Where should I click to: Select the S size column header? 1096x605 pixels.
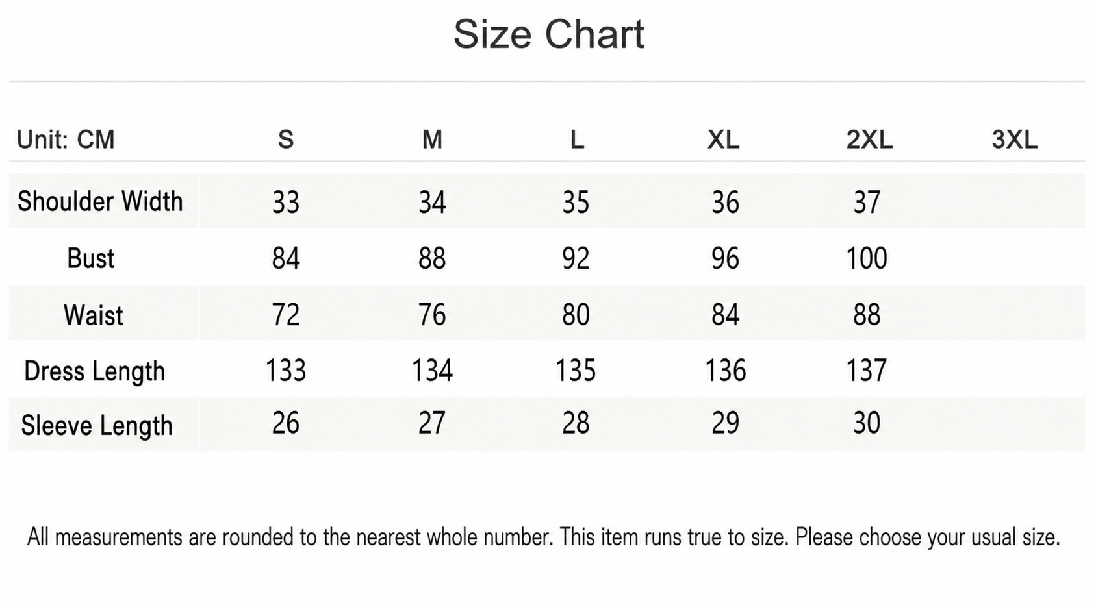[286, 140]
